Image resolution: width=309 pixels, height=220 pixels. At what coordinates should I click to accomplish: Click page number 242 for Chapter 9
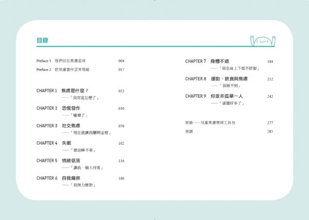tap(270, 96)
